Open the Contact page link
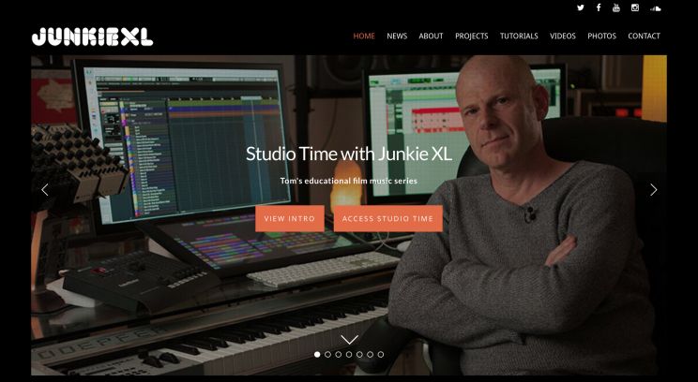 pyautogui.click(x=645, y=36)
